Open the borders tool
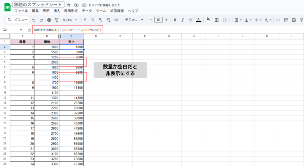 click(216, 20)
